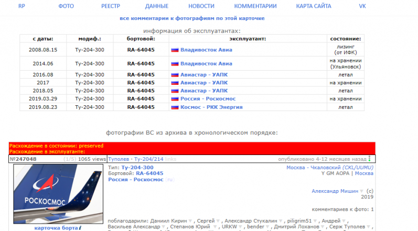Open all comments for this card link
Image resolution: width=418 pixels, height=231 pixels.
coord(192,18)
